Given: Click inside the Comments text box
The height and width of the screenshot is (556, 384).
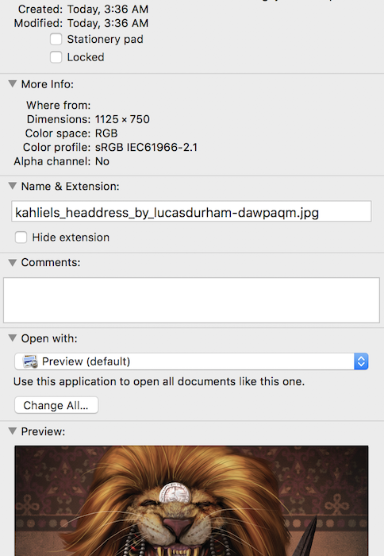Looking at the screenshot, I should pos(191,300).
